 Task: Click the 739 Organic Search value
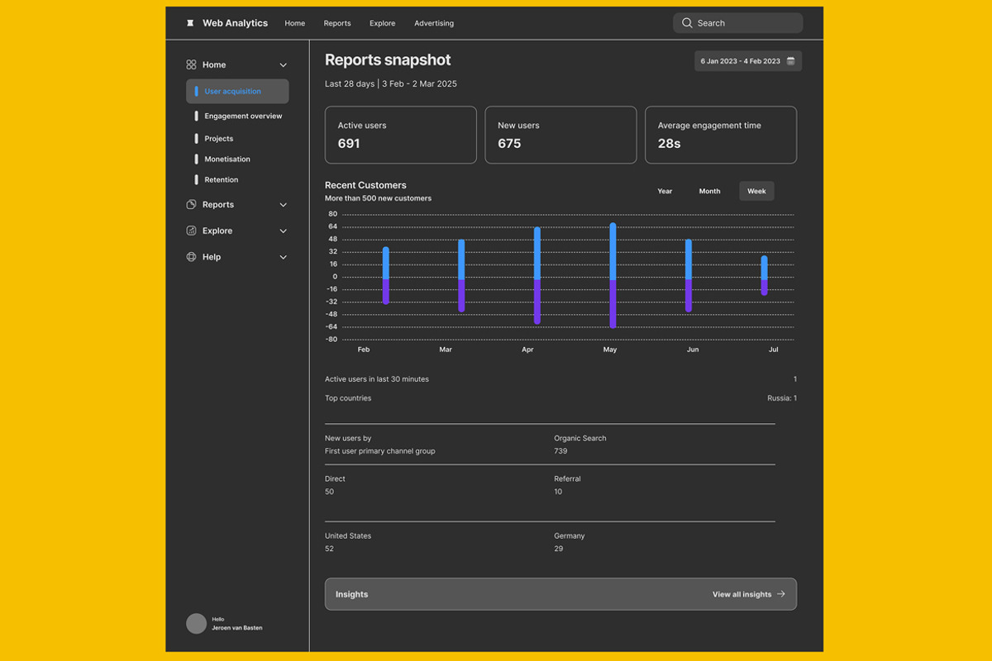(560, 451)
